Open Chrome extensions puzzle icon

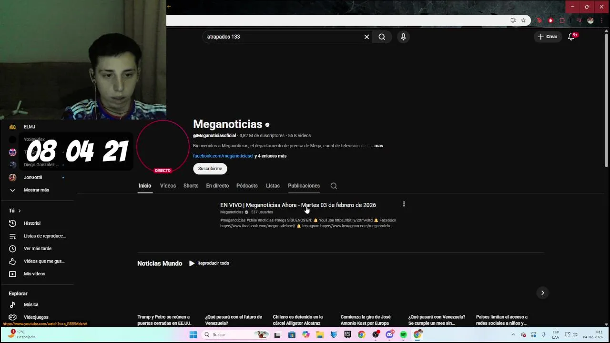pyautogui.click(x=562, y=20)
